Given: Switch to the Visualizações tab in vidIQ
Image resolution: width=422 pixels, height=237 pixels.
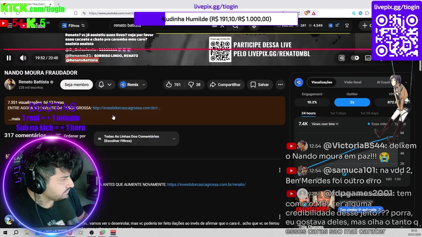Looking at the screenshot, I should tap(322, 82).
